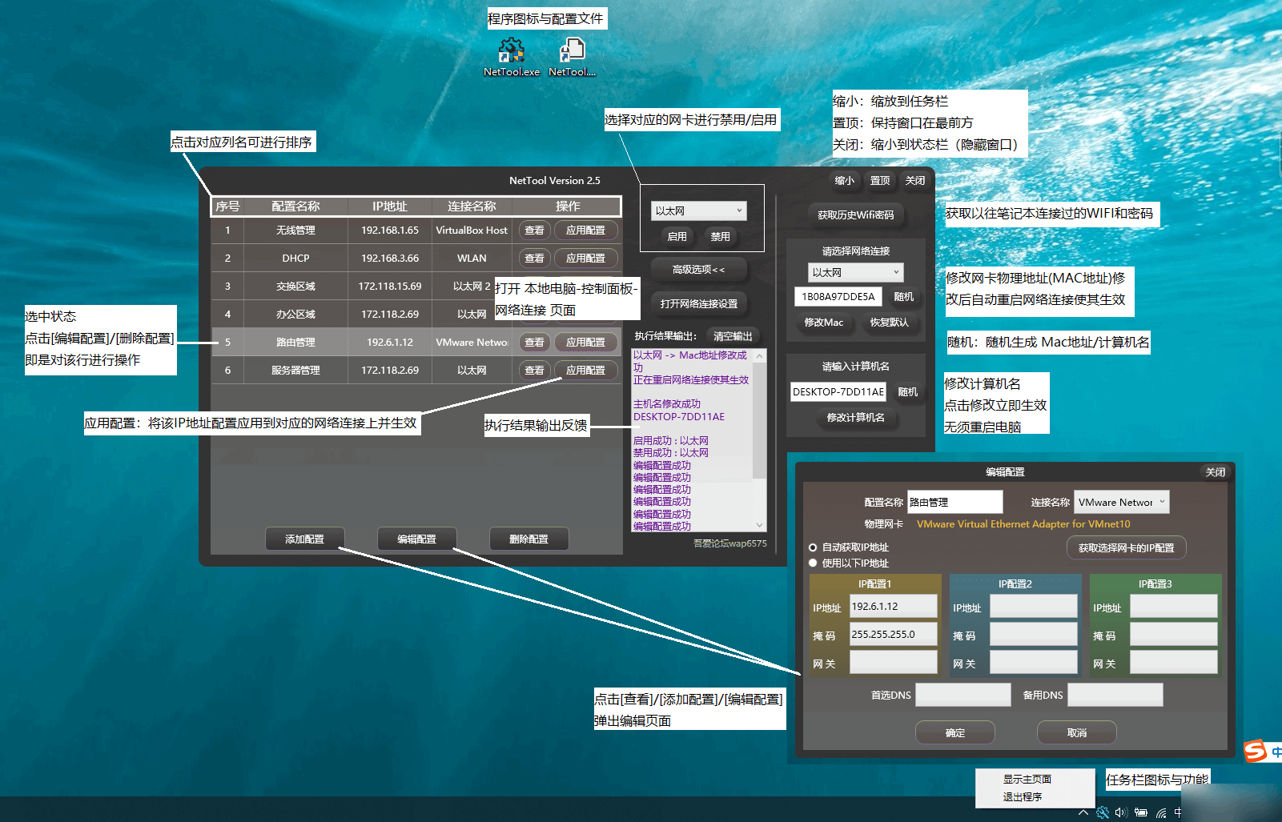Click the 编辑配置 button below the table

[x=417, y=539]
